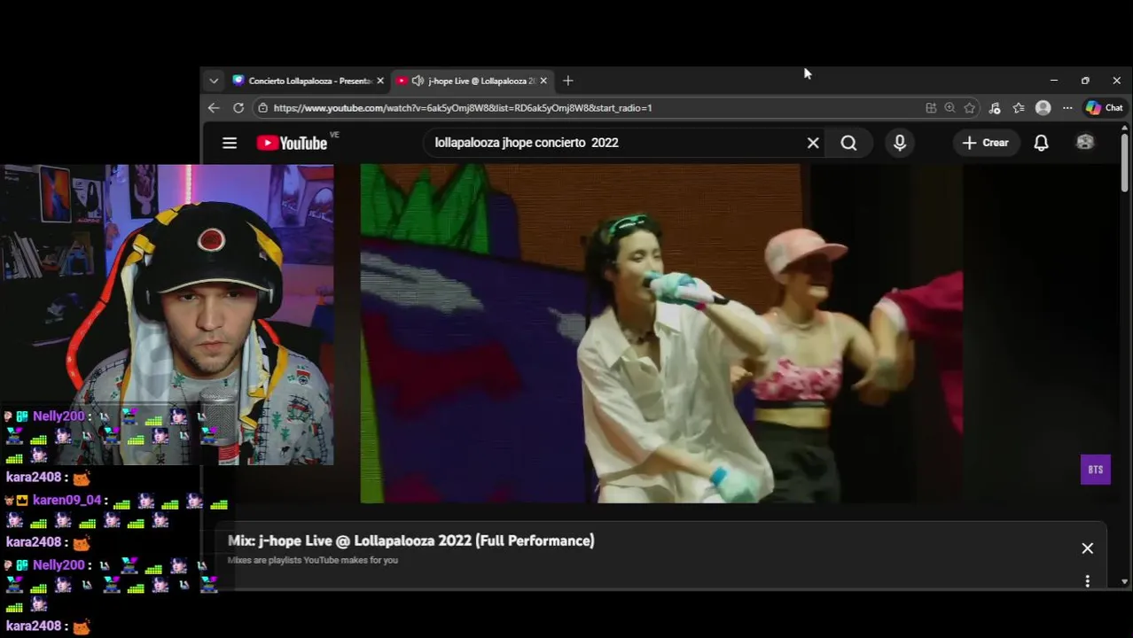Click the YouTube URL in address bar
This screenshot has height=638, width=1133.
463,108
